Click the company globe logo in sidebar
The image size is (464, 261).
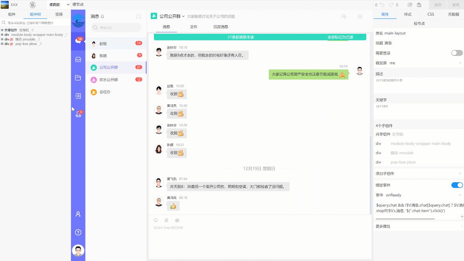tap(78, 20)
